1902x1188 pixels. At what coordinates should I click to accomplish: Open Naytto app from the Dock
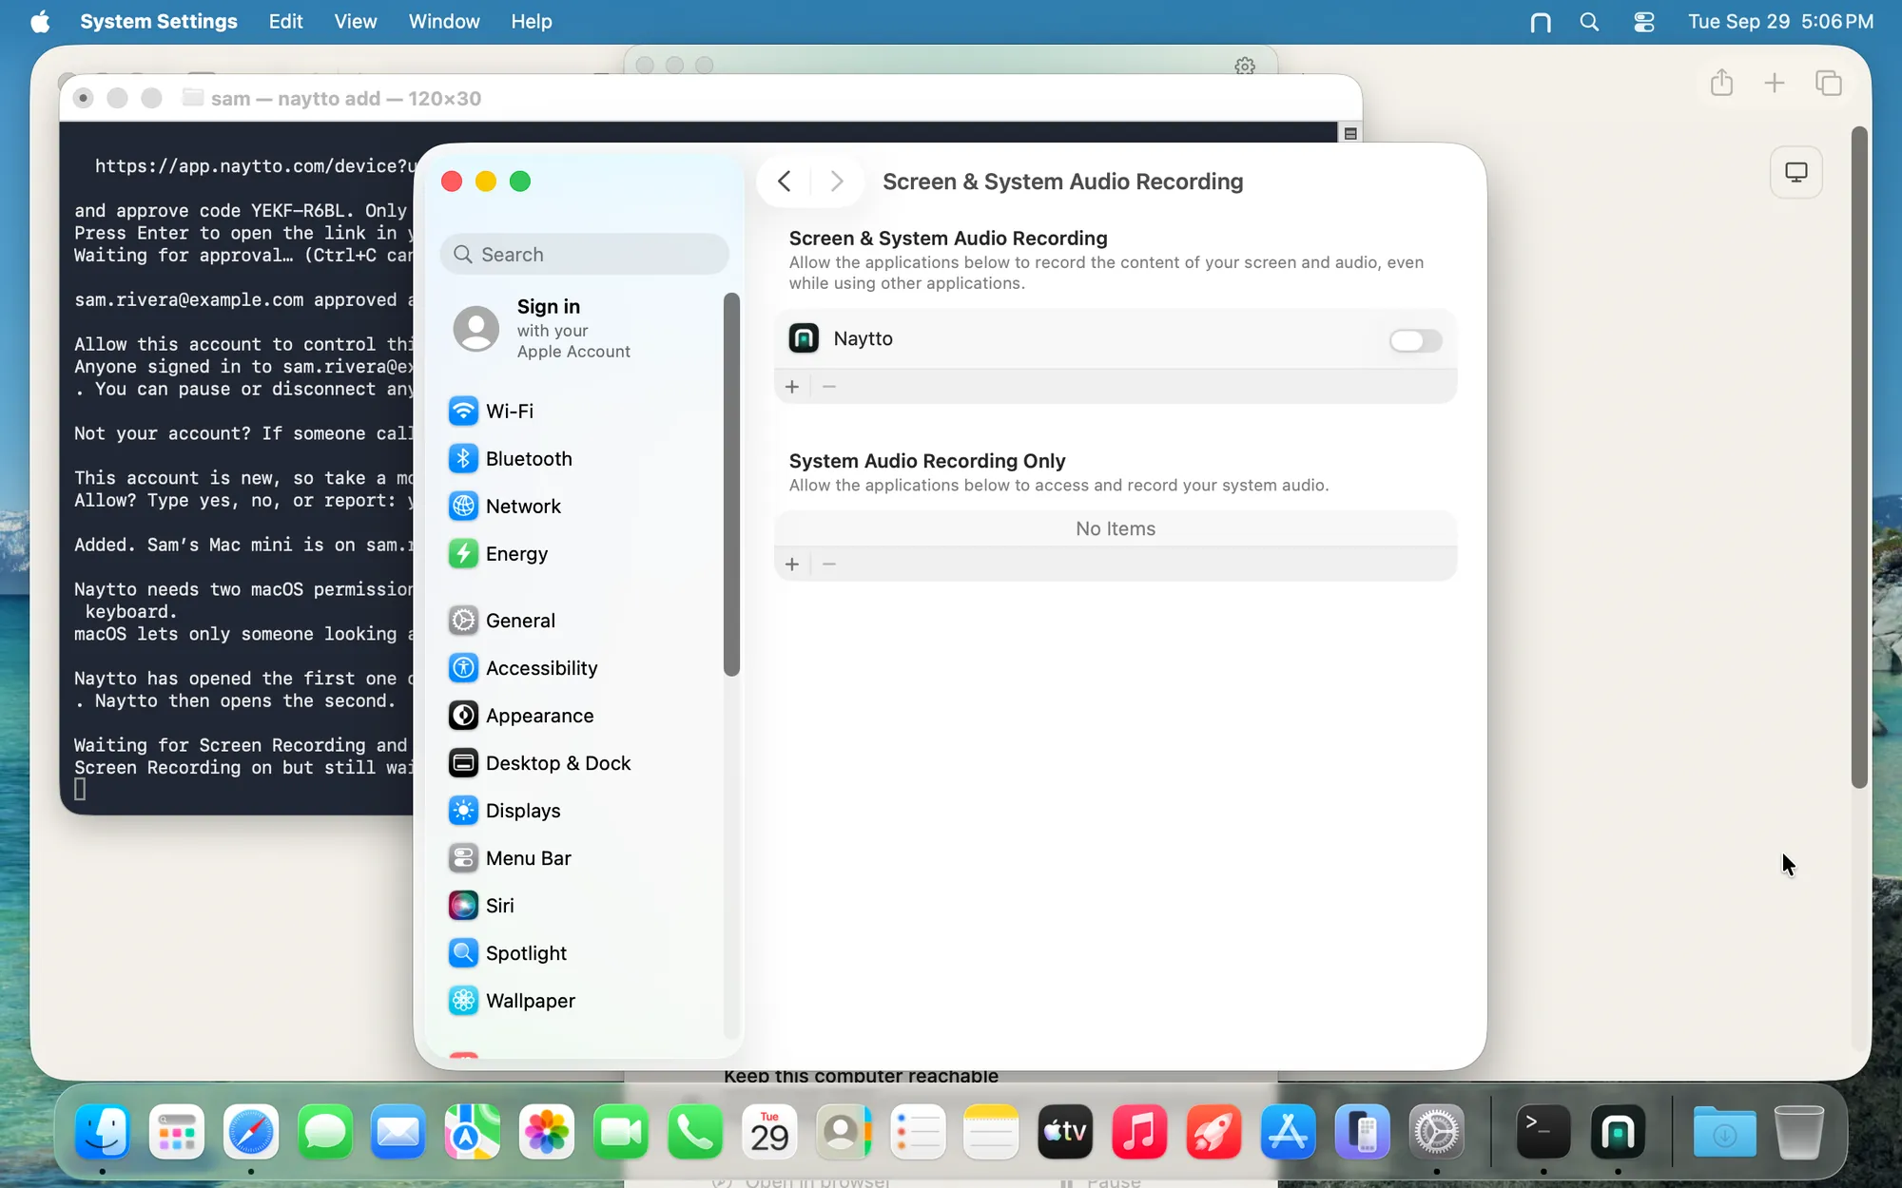(1618, 1132)
